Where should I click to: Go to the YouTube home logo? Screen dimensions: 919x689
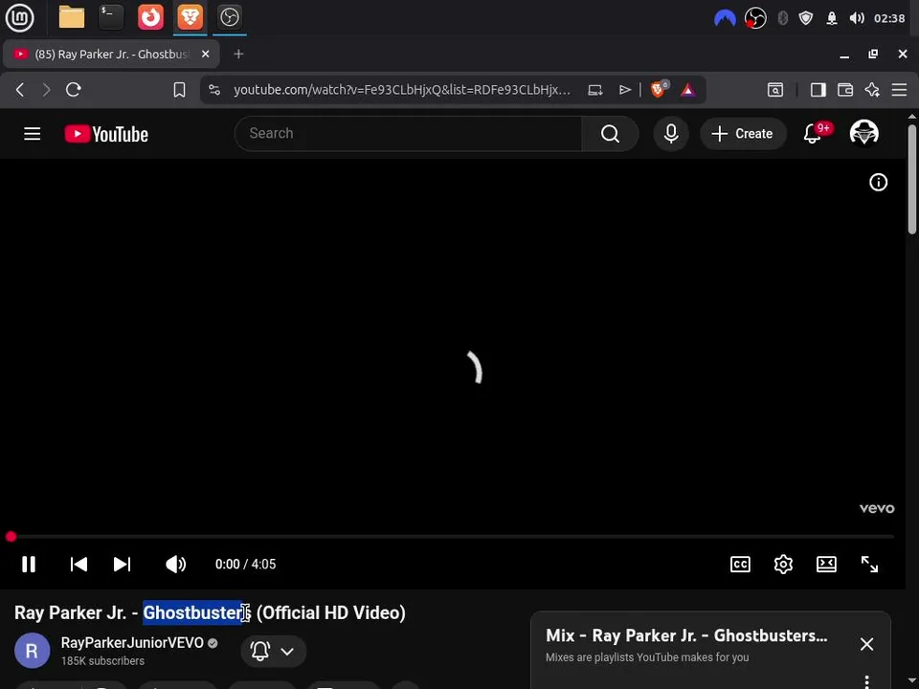pyautogui.click(x=106, y=134)
